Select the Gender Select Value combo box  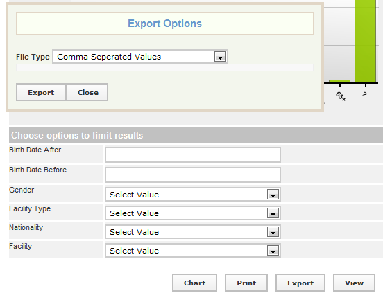(x=193, y=195)
